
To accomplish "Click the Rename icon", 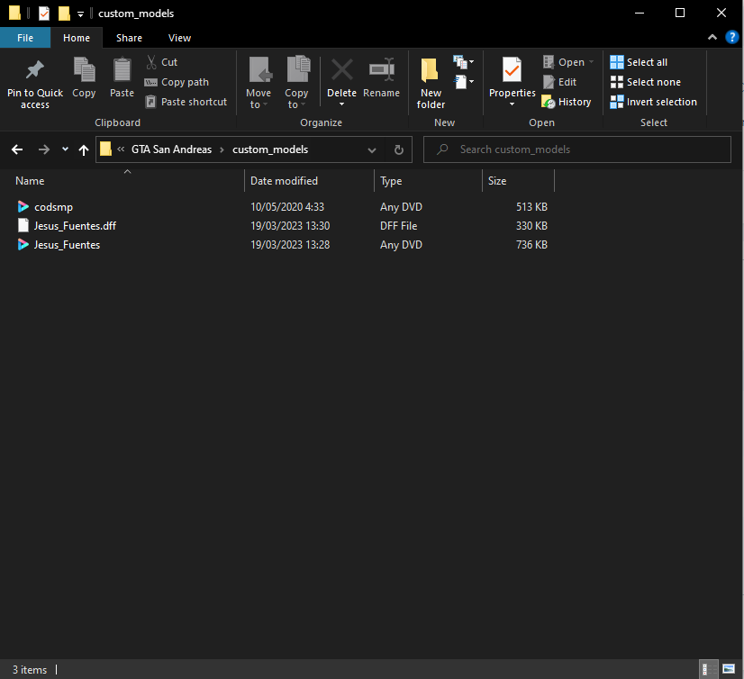I will point(382,69).
